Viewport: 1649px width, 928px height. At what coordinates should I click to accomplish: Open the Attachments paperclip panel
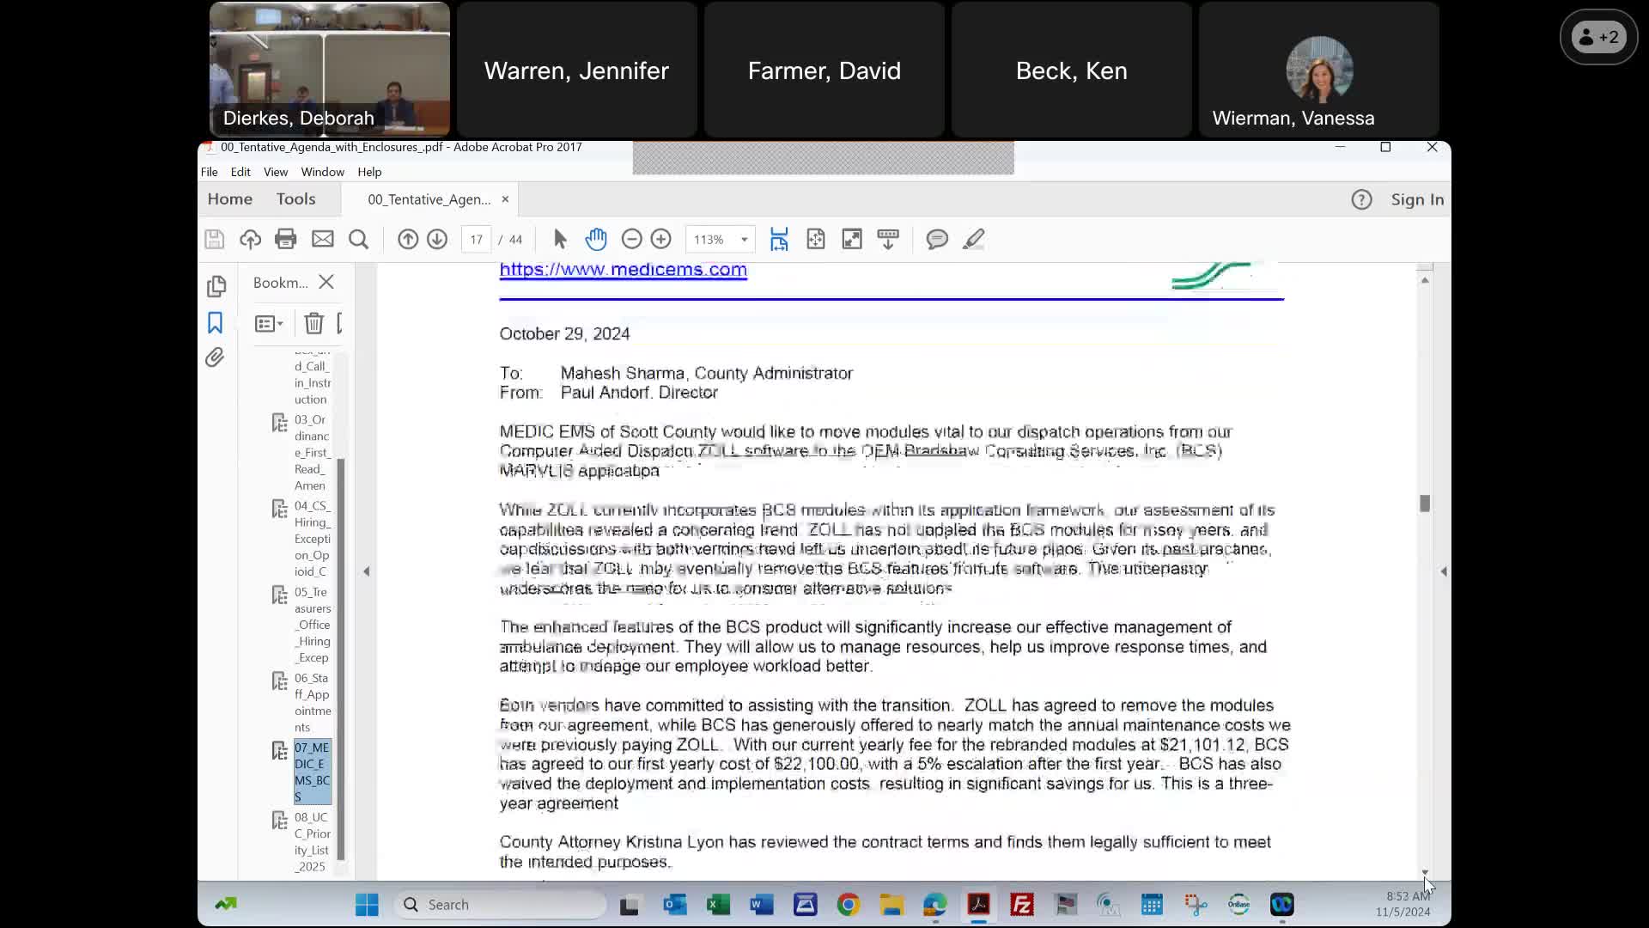(215, 357)
